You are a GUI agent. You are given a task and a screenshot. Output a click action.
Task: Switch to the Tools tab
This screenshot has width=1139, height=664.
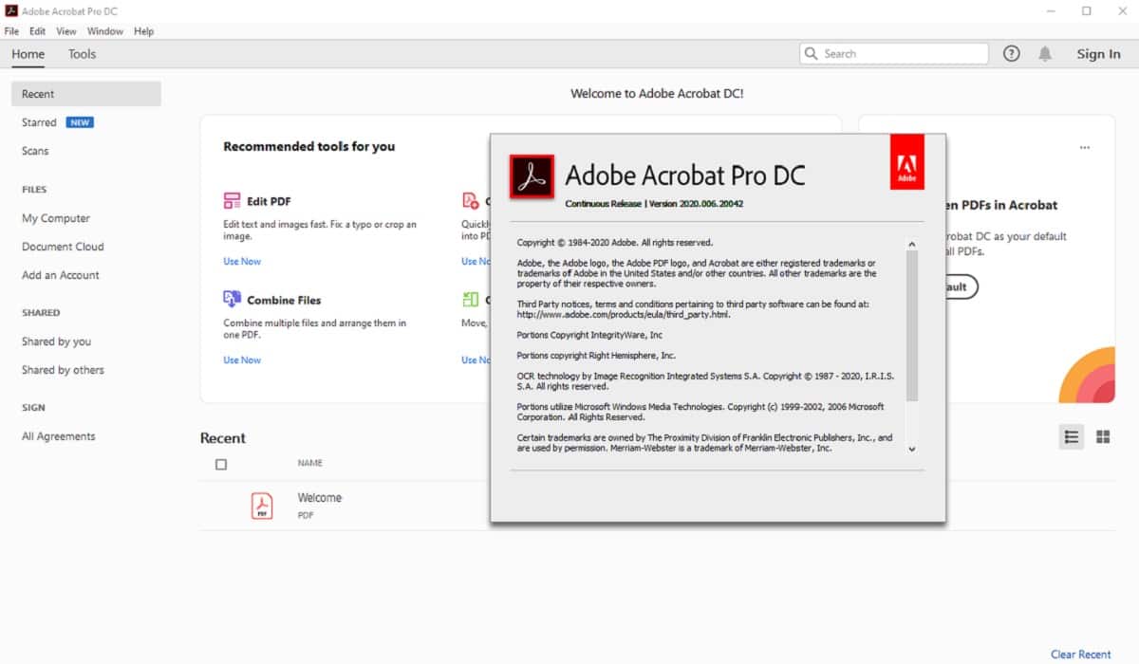[83, 54]
